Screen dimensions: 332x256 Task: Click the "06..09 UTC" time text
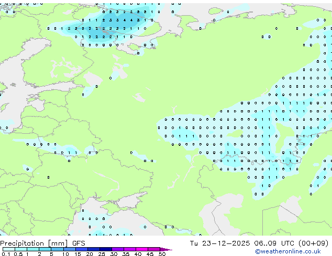274,243
